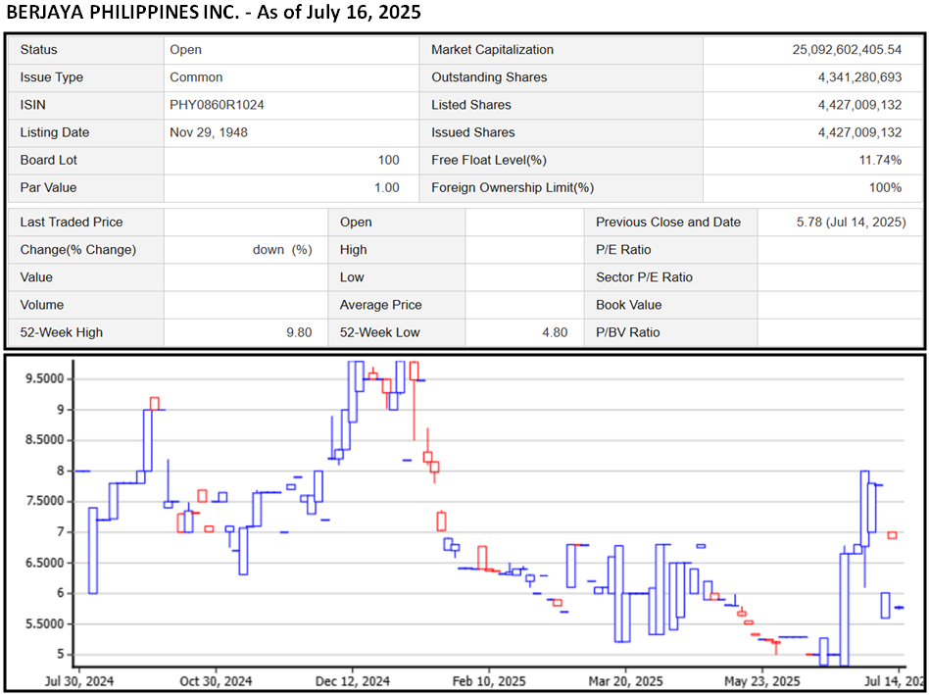Select the Issued Shares label
This screenshot has width=929, height=695.
coord(472,132)
